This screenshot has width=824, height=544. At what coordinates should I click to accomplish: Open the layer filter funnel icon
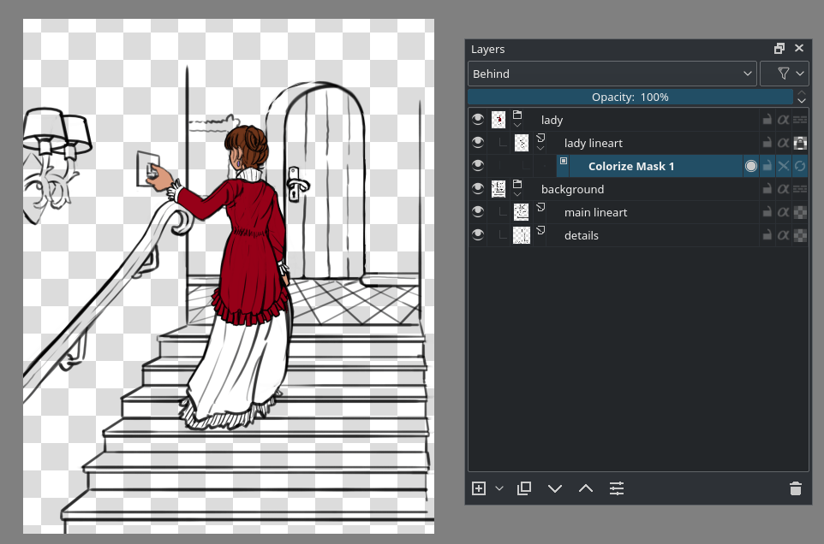[x=784, y=73]
